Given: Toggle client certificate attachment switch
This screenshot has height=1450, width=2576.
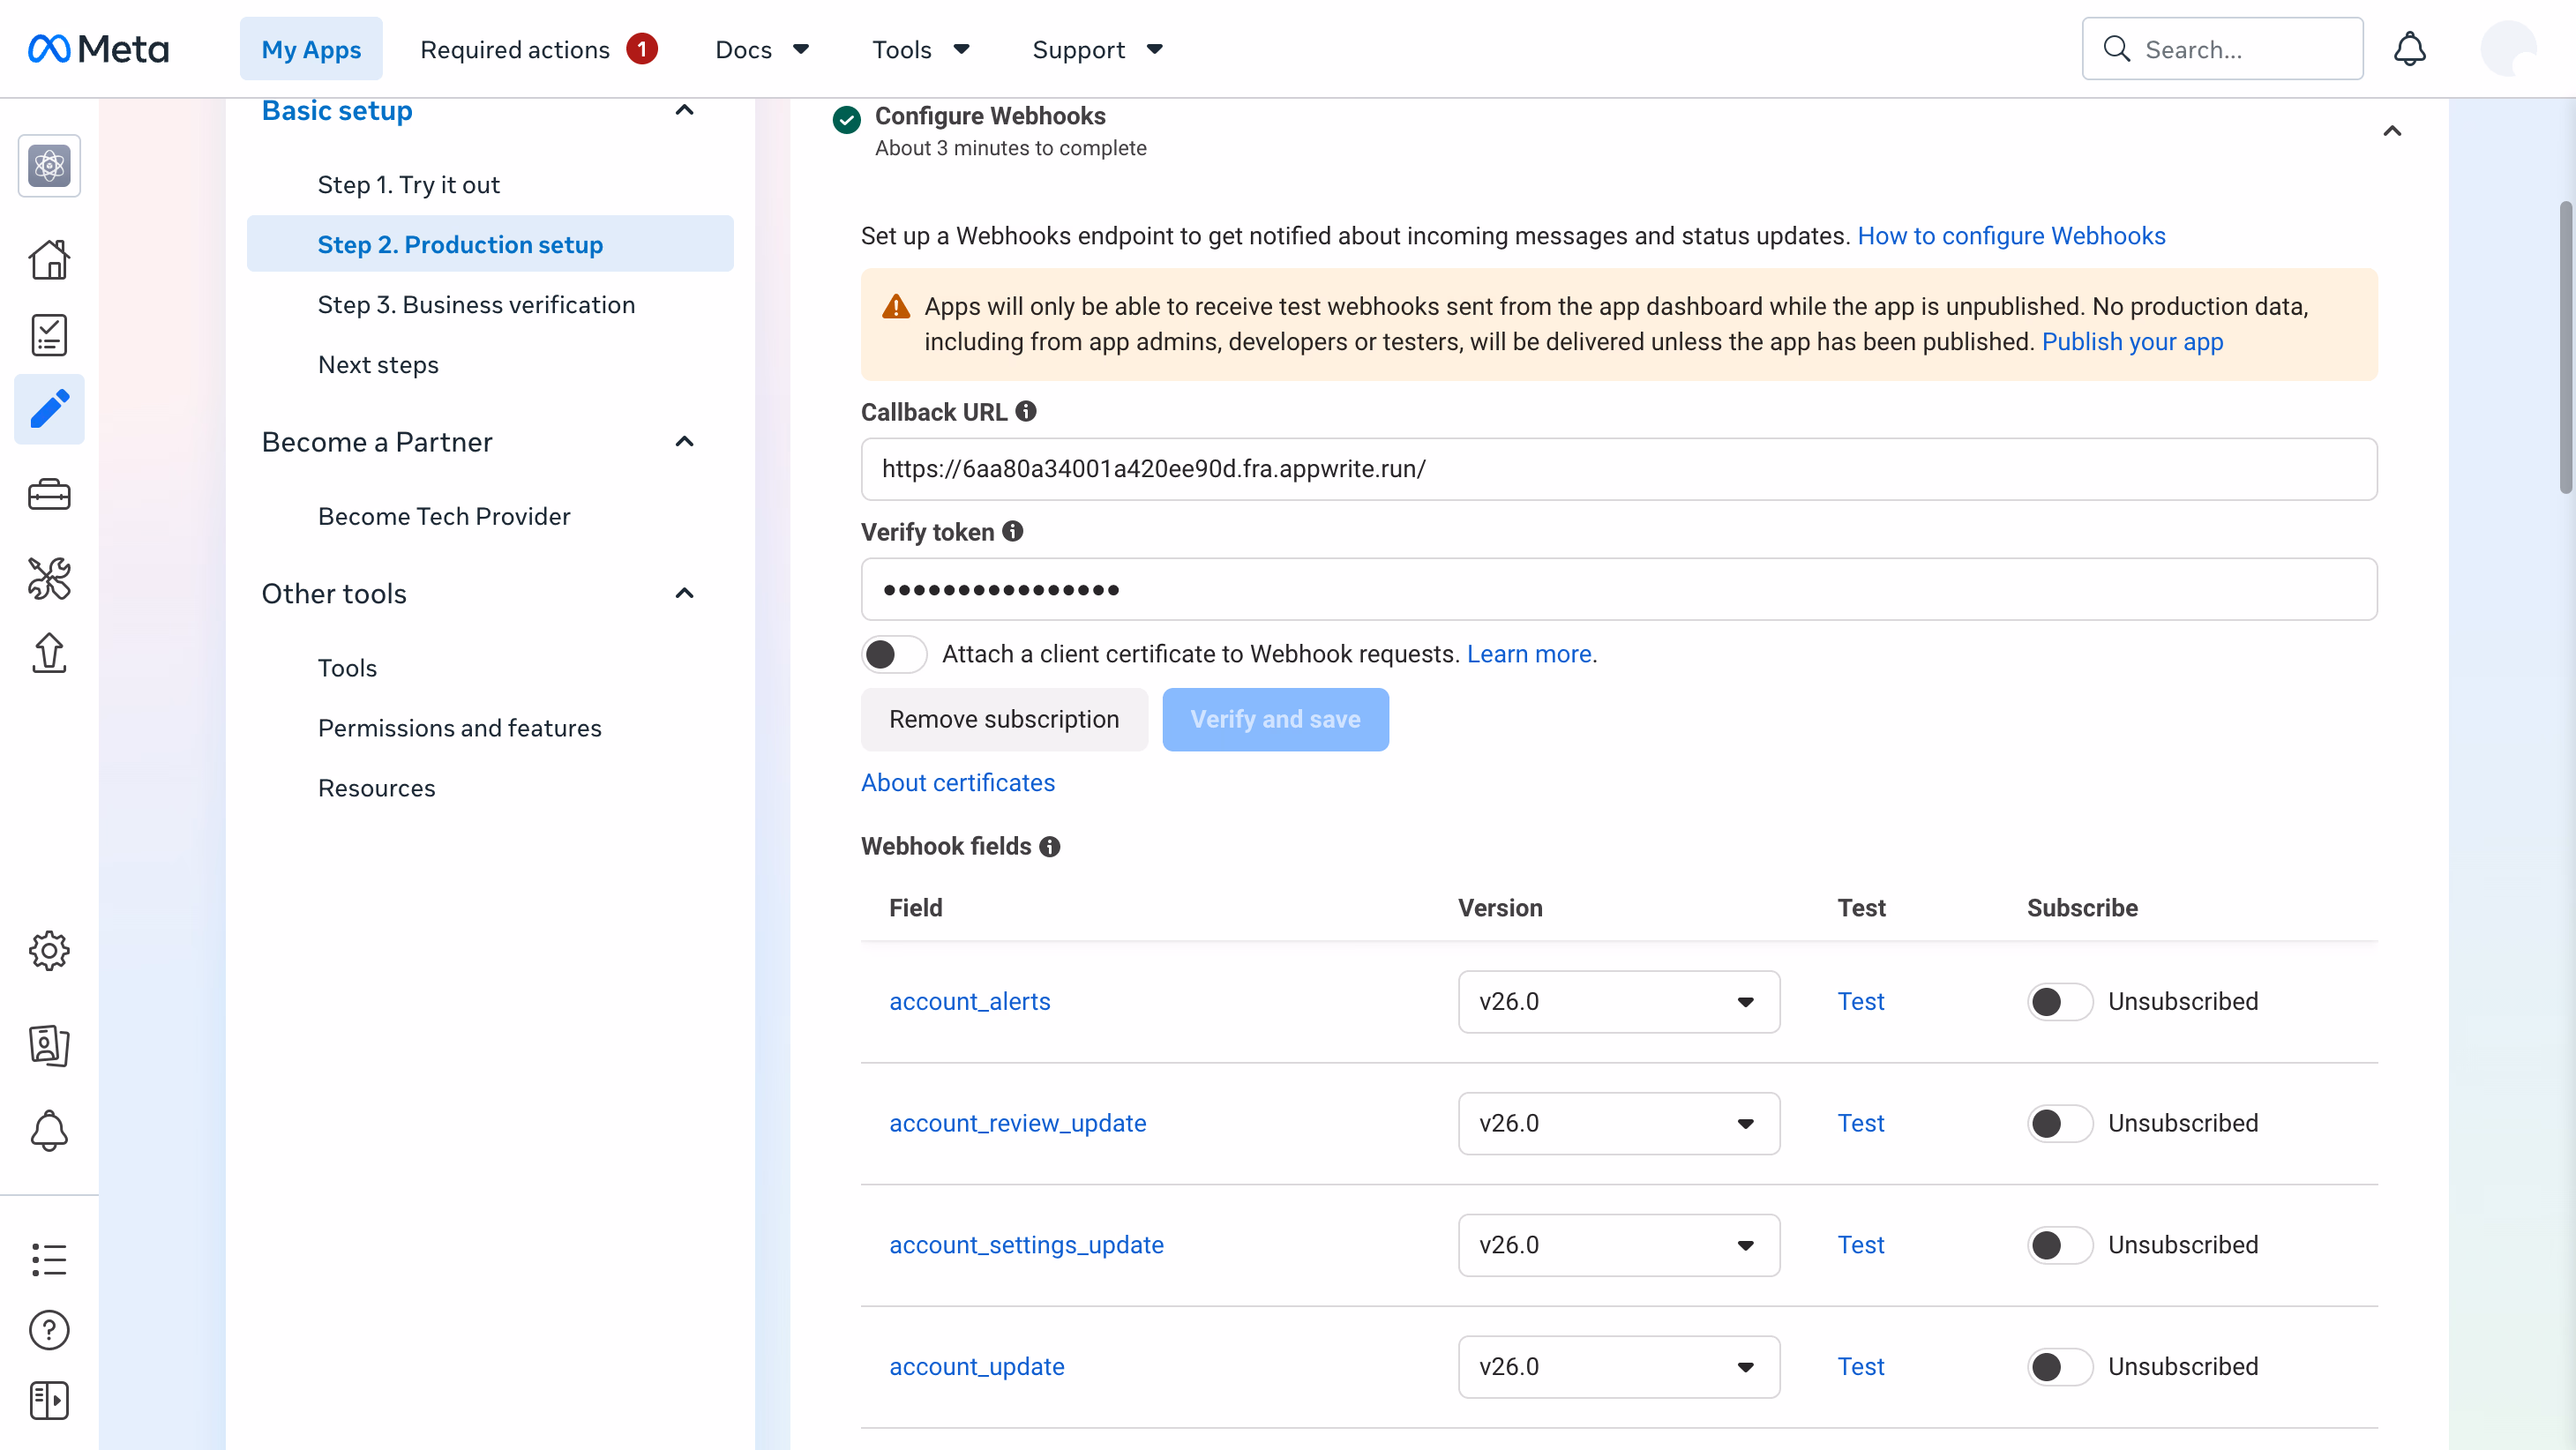Looking at the screenshot, I should point(894,654).
